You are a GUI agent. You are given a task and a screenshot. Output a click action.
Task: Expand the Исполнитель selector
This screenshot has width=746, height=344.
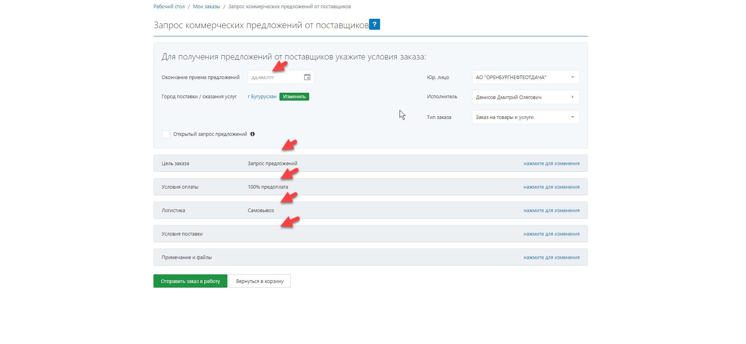coord(525,97)
